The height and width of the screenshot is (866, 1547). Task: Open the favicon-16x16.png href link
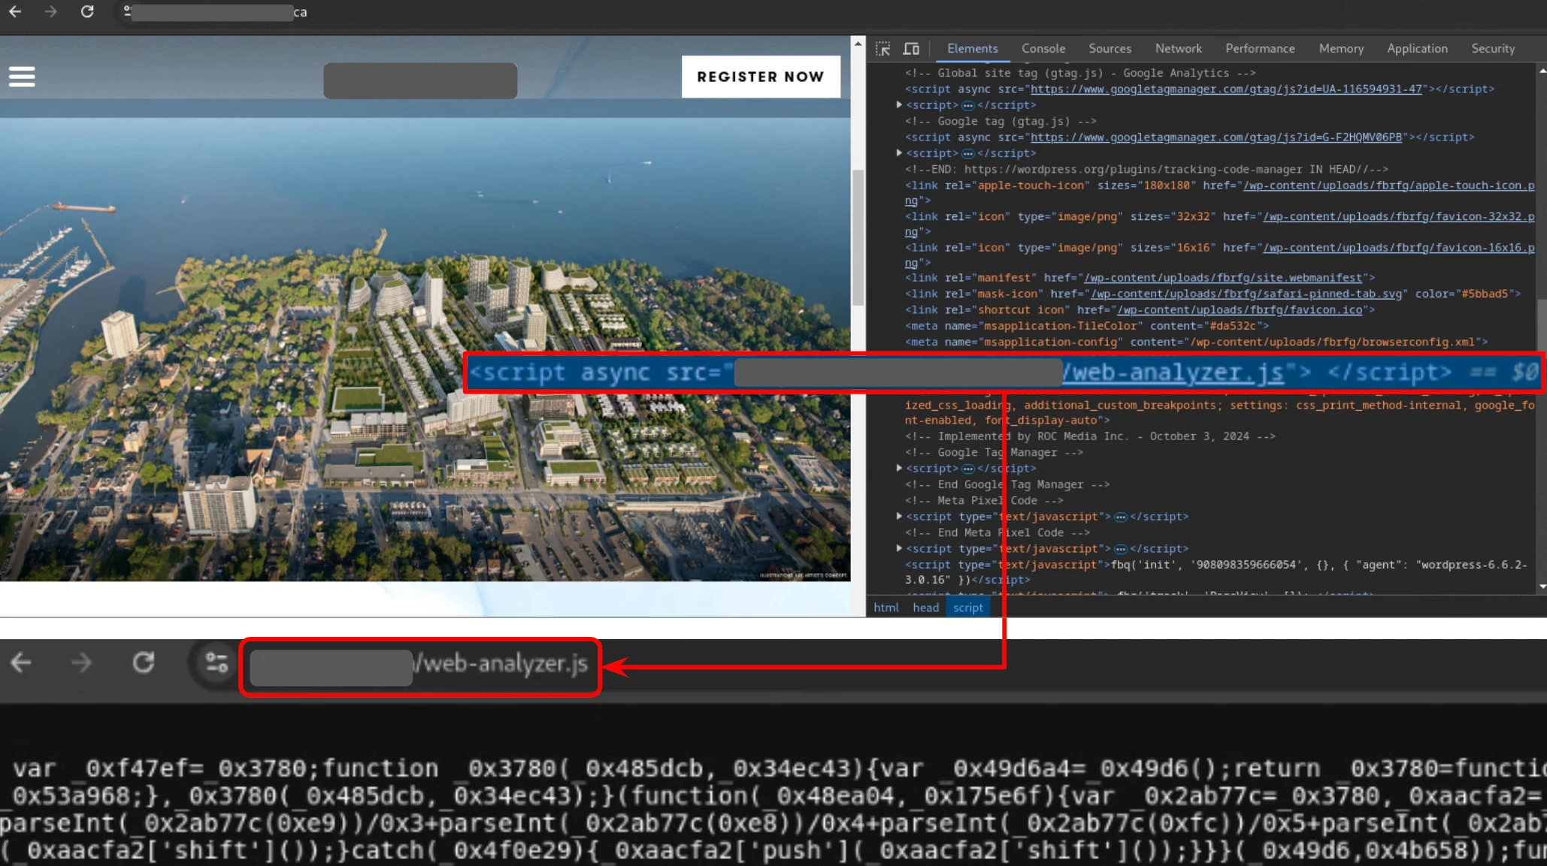pos(1398,248)
